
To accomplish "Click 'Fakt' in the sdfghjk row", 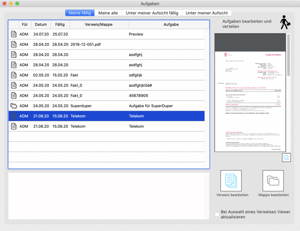I will pyautogui.click(x=74, y=75).
